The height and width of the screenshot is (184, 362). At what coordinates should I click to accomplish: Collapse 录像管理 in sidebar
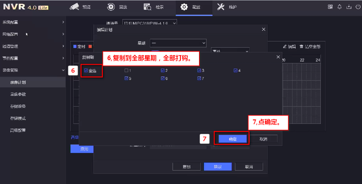[x=33, y=70]
